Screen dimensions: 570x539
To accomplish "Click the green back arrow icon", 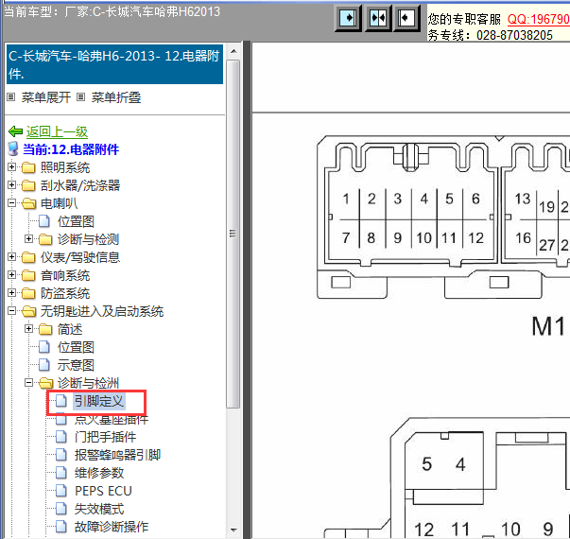I will 14,132.
